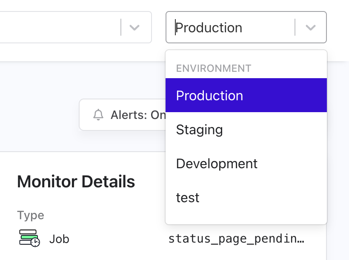Collapse the Production environment dropdown chevron

[311, 28]
